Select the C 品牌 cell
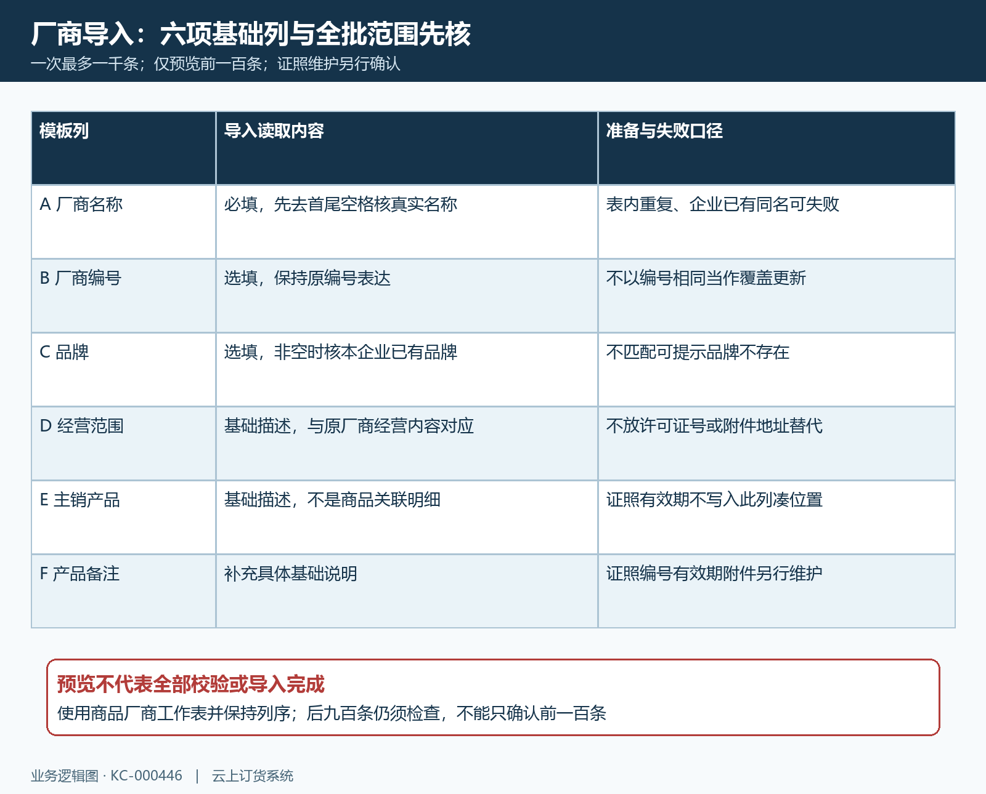Viewport: 986px width, 794px height. pyautogui.click(x=123, y=370)
